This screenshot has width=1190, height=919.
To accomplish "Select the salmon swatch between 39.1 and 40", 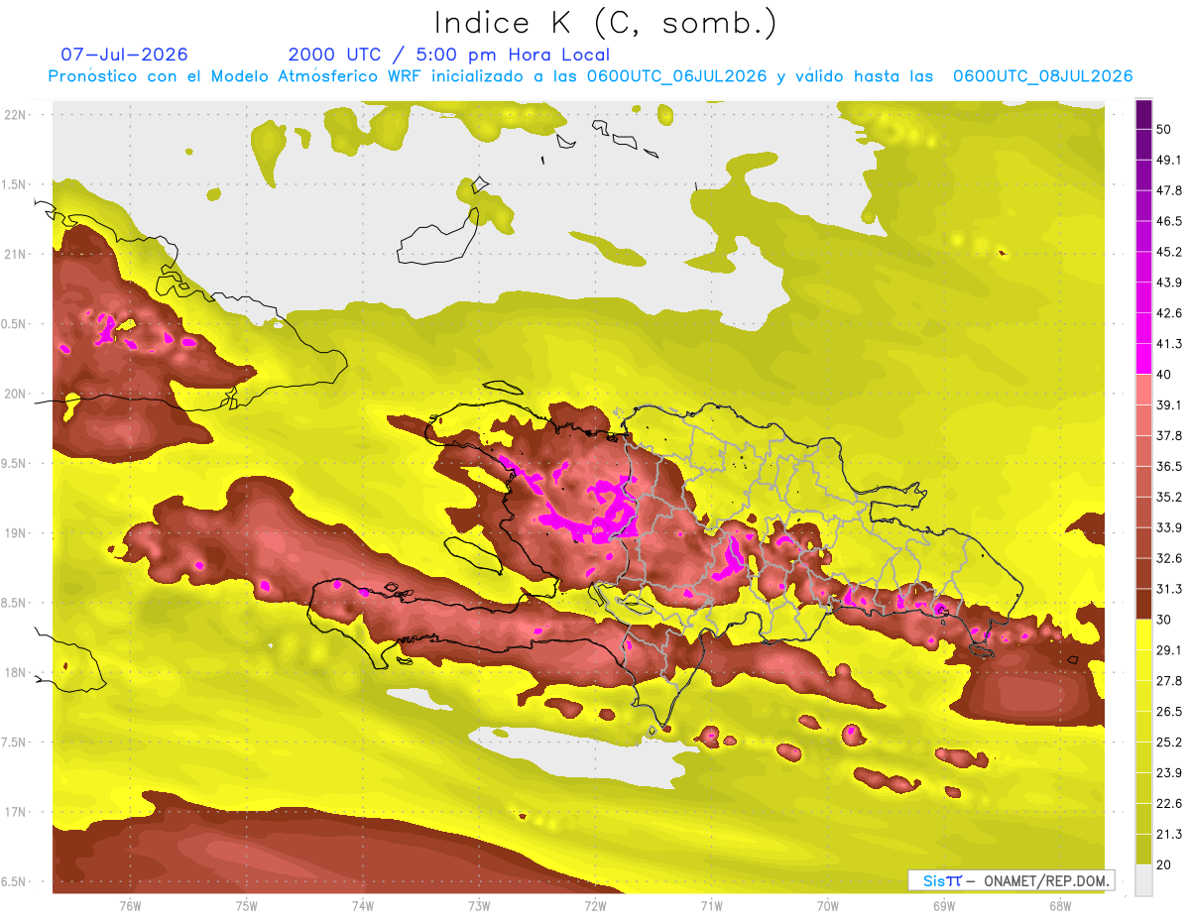I will tap(1143, 389).
